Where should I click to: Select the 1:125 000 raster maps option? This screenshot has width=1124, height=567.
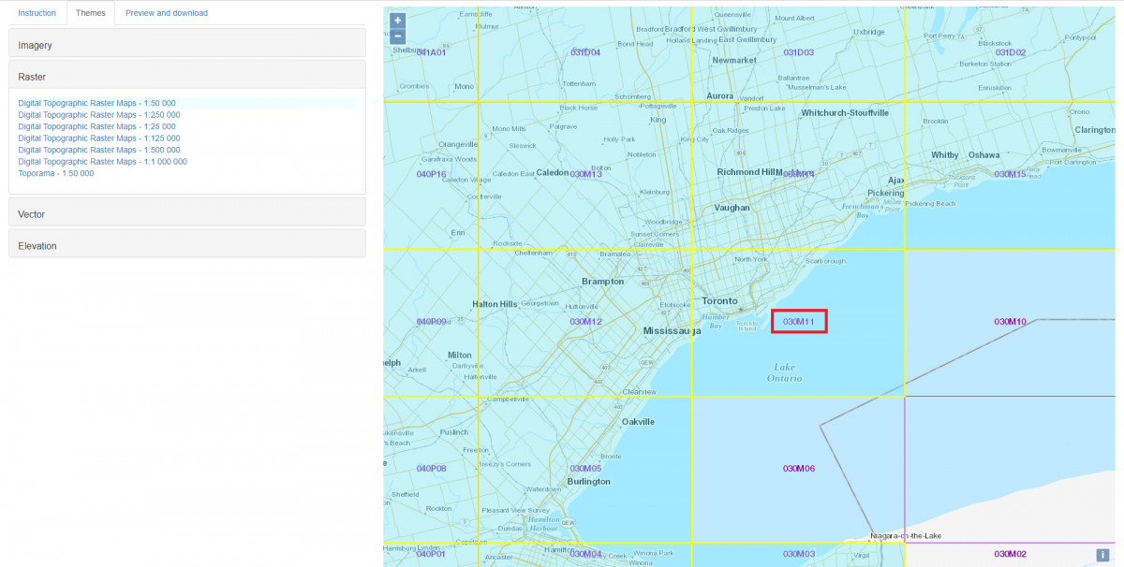click(98, 138)
